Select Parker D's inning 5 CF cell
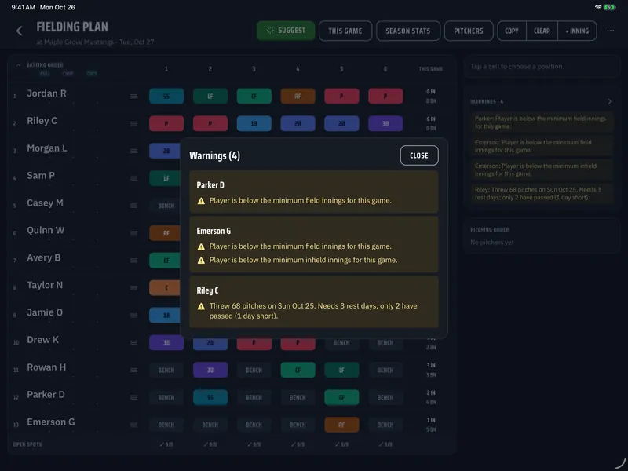This screenshot has width=628, height=471. point(341,397)
